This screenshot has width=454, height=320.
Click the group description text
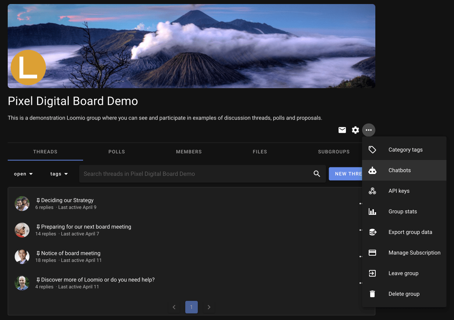click(x=165, y=118)
